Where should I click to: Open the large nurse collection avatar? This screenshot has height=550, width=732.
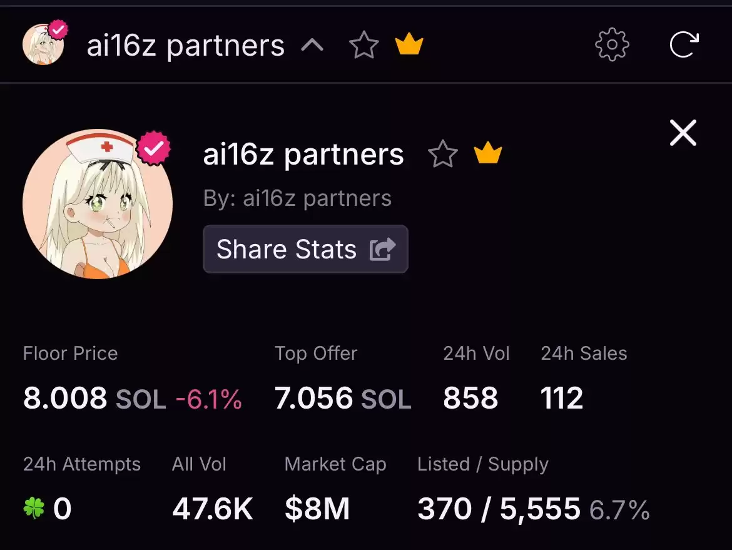tap(98, 204)
